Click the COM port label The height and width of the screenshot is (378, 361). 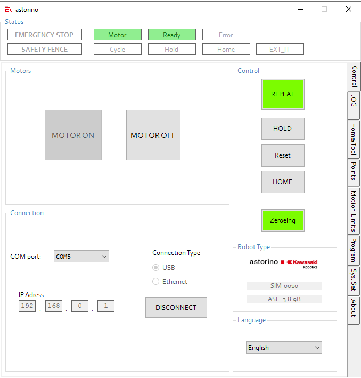click(26, 257)
